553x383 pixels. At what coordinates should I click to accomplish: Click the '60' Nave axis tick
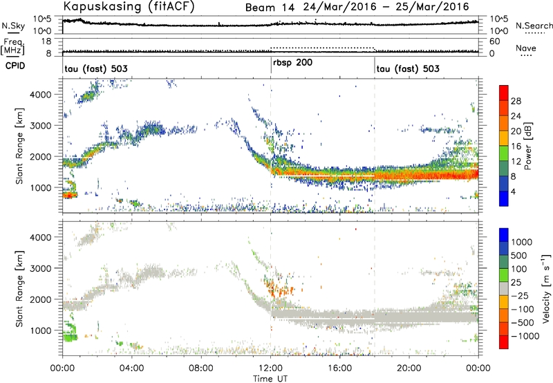[495, 41]
